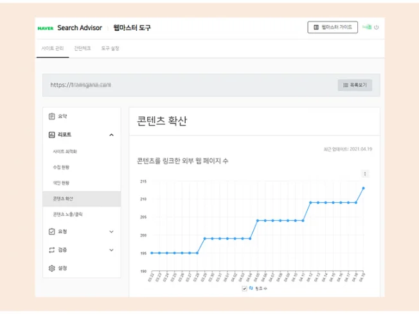Click the site URL starting with https://

point(81,85)
